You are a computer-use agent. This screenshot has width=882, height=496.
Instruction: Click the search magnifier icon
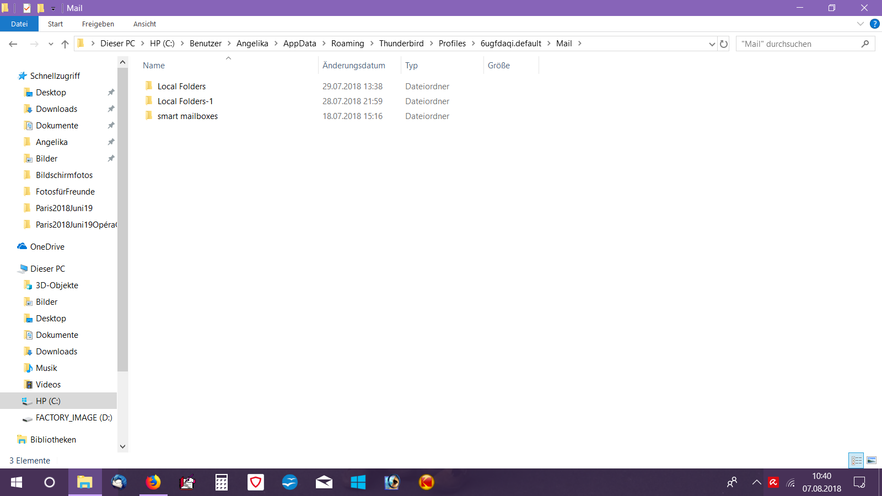click(x=865, y=44)
